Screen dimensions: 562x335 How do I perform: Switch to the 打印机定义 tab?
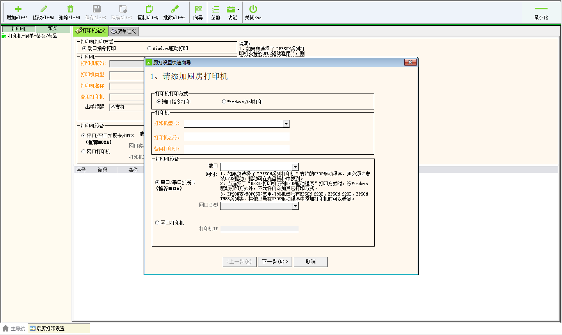[x=91, y=31]
